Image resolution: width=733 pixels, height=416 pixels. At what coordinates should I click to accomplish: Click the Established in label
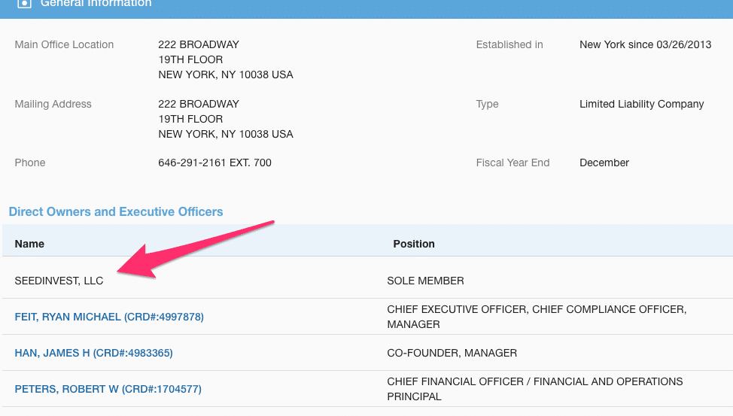coord(509,44)
